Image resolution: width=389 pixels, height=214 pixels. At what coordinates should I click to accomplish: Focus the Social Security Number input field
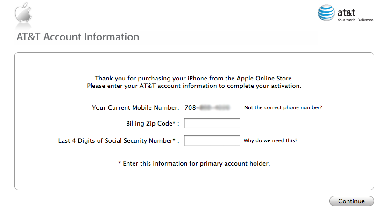click(212, 140)
